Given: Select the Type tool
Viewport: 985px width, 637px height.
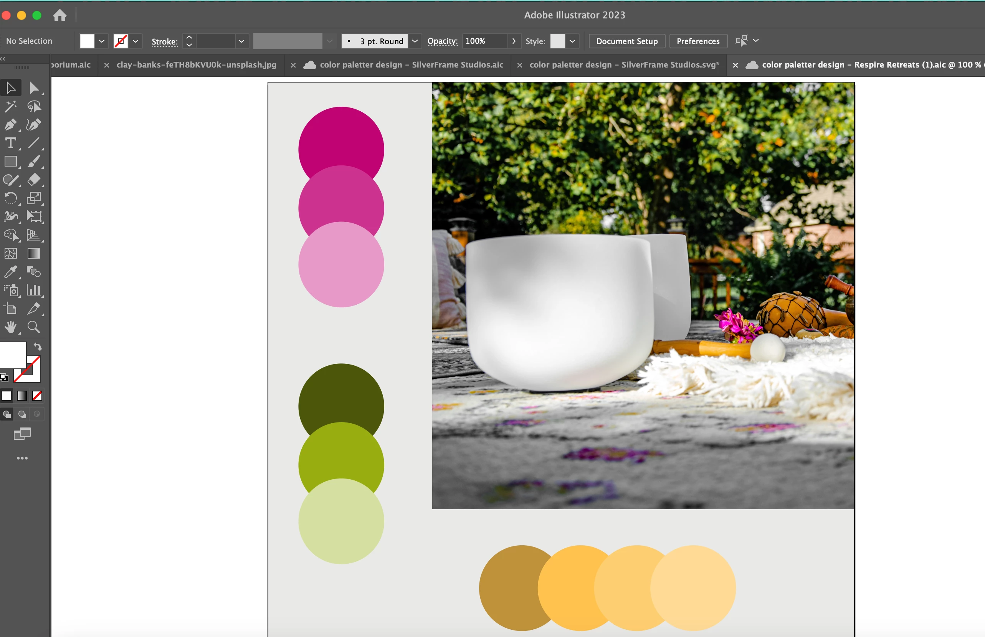Looking at the screenshot, I should tap(10, 143).
